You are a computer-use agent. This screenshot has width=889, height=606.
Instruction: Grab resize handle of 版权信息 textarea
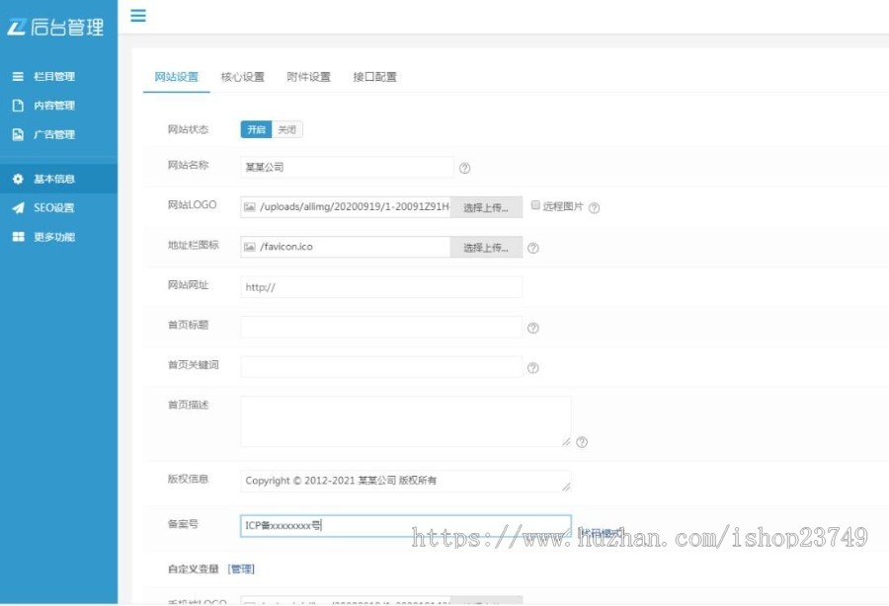[566, 487]
